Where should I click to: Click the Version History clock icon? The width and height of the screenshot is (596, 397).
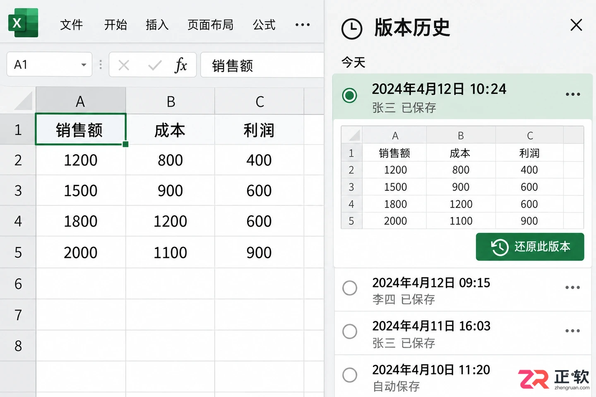(x=352, y=29)
